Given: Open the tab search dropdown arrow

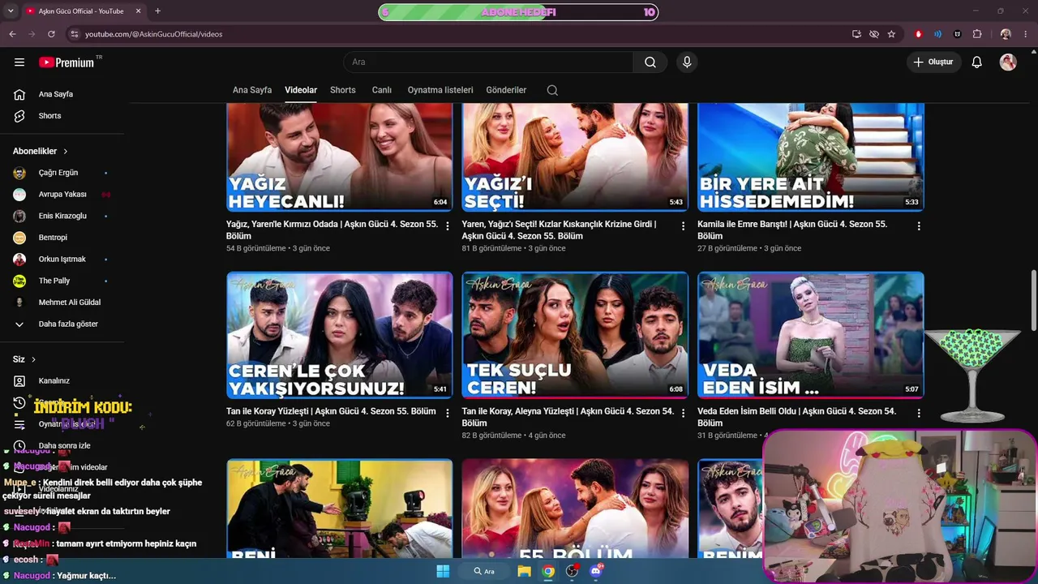Looking at the screenshot, I should pos(11,11).
